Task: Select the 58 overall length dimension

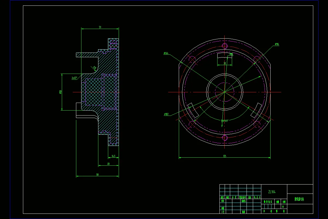Action: tap(97, 175)
